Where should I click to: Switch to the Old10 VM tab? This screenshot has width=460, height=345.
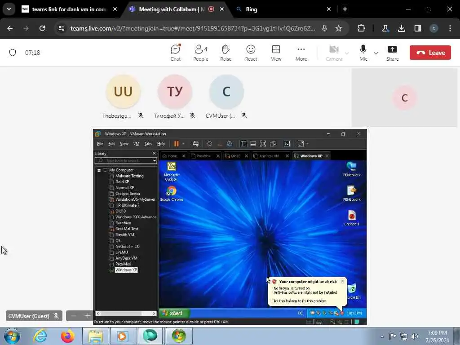click(x=235, y=156)
